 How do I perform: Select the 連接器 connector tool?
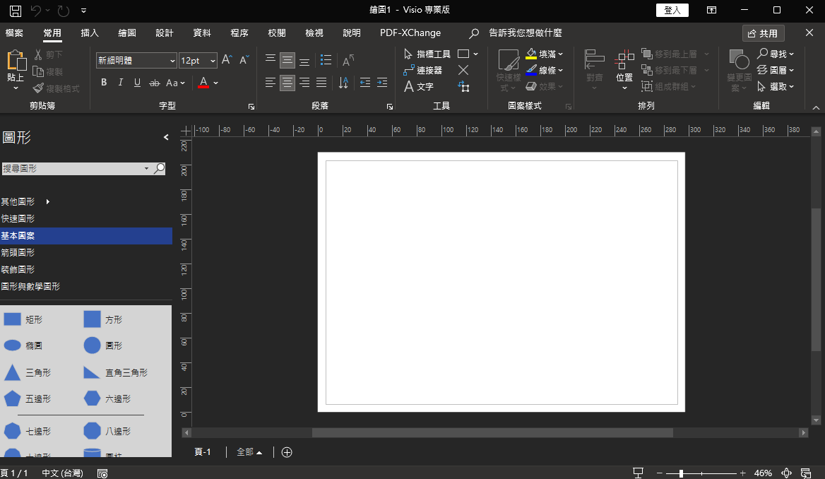click(x=422, y=70)
